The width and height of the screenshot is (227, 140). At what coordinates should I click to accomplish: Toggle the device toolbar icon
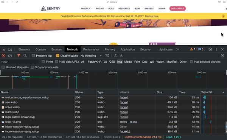10,49
